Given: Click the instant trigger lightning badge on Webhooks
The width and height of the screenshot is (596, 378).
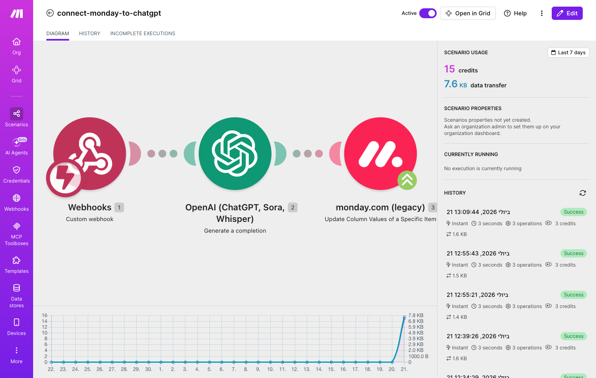Looking at the screenshot, I should pyautogui.click(x=65, y=178).
